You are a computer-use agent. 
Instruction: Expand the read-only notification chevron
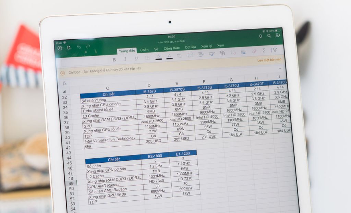click(x=280, y=68)
